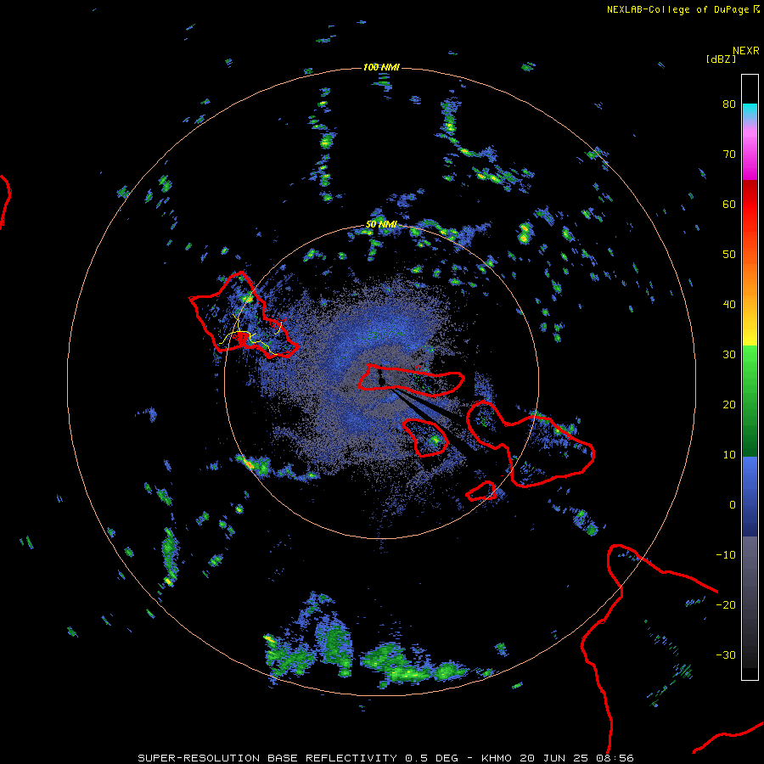Click the 50 value on dBZ scale
The height and width of the screenshot is (764, 764).
click(x=729, y=255)
